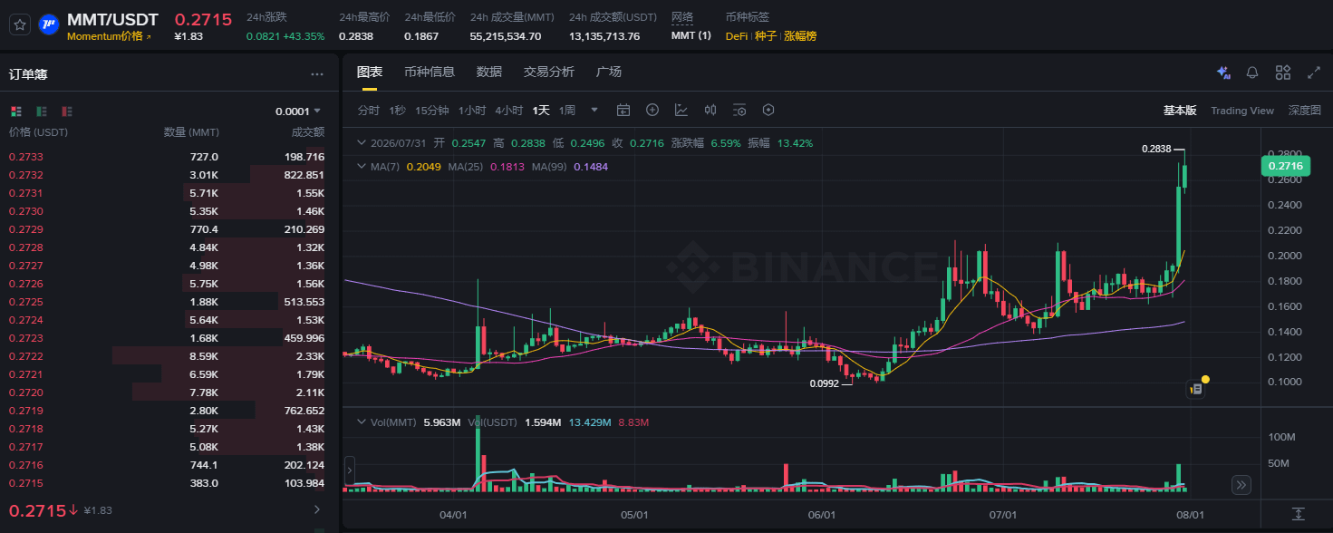Screen dimensions: 1333x533
Task: Select 15分钟 interval
Action: point(431,111)
